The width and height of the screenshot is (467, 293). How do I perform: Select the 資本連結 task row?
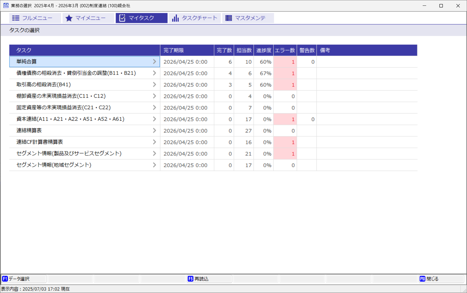click(x=70, y=119)
